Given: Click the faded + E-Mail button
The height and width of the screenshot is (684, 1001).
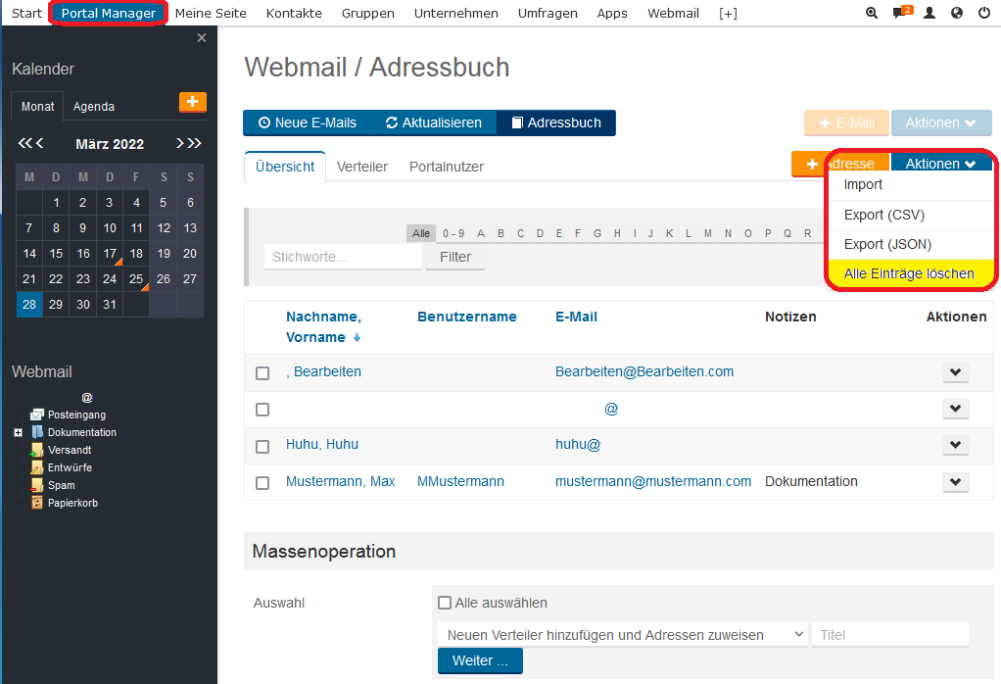Looking at the screenshot, I should tap(846, 122).
